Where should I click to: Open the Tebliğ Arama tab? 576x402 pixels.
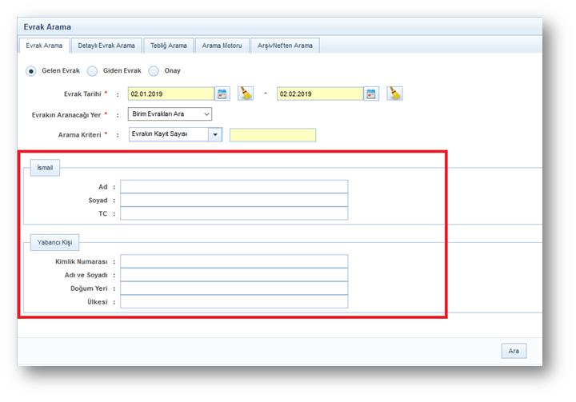point(167,46)
